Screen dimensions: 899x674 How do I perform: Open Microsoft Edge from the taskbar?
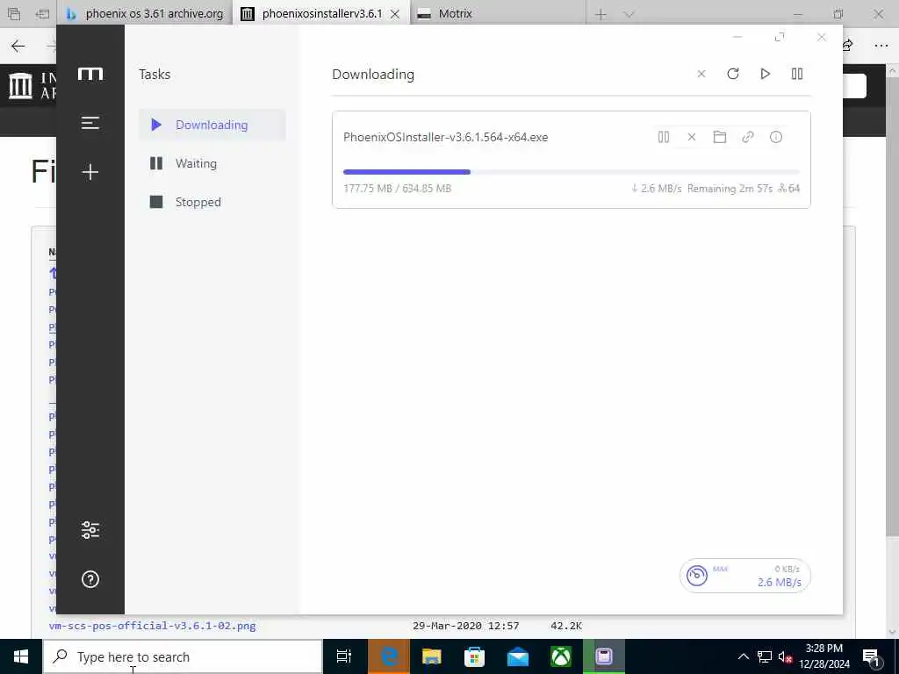click(389, 656)
